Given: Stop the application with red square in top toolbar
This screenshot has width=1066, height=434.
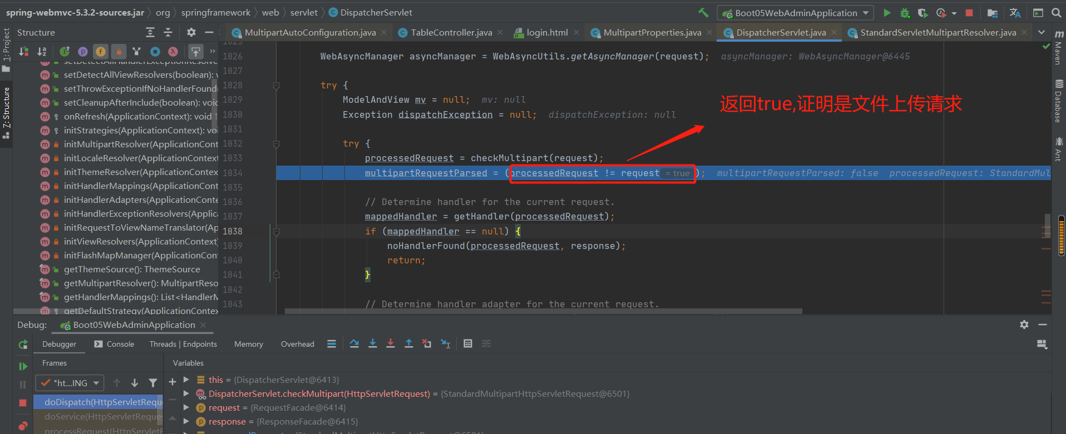Looking at the screenshot, I should pyautogui.click(x=969, y=12).
